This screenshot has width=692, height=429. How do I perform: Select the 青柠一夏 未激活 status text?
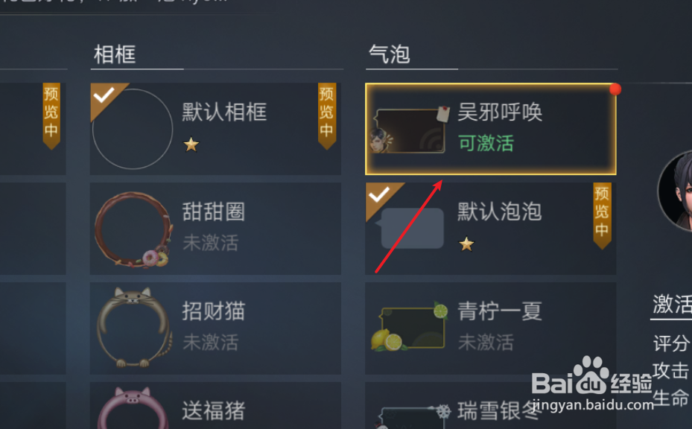click(x=486, y=342)
